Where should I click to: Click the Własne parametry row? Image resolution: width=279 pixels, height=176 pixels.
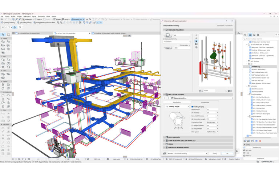pyautogui.click(x=198, y=98)
